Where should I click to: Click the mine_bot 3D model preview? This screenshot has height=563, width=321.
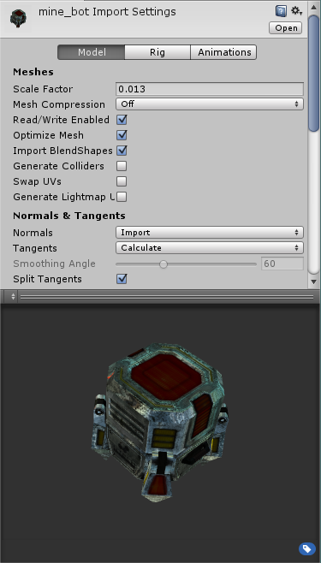tap(160, 422)
